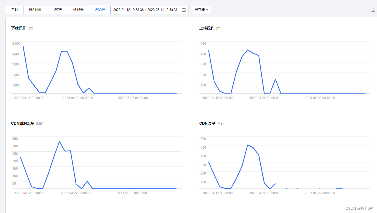Click the 4,000 axis label in 下载操作
Screen dimensions: 377x213
click(16, 54)
